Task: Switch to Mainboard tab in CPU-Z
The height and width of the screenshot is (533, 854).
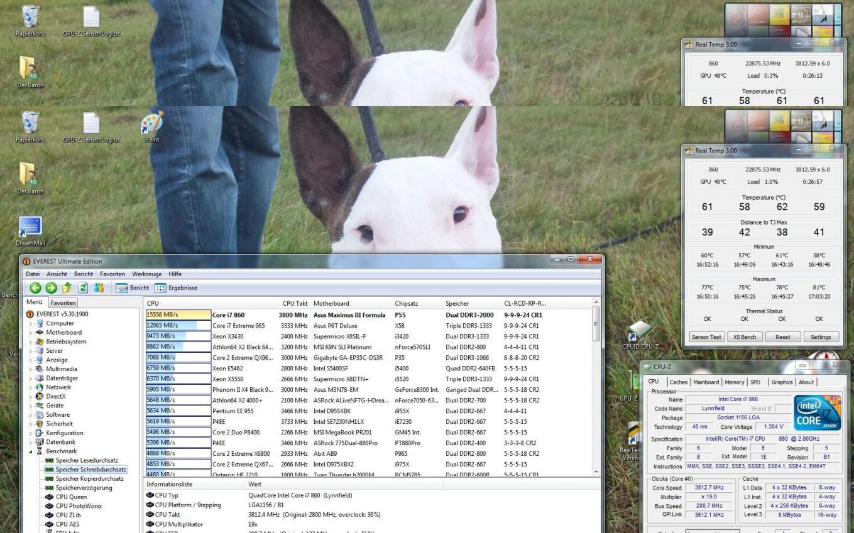Action: point(706,382)
